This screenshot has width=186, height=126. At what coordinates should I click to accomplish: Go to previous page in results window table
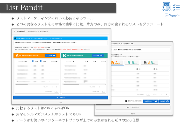click(162, 94)
